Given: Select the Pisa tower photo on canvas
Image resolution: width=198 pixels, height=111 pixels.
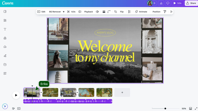Looking at the screenshot, I should 58,77.
